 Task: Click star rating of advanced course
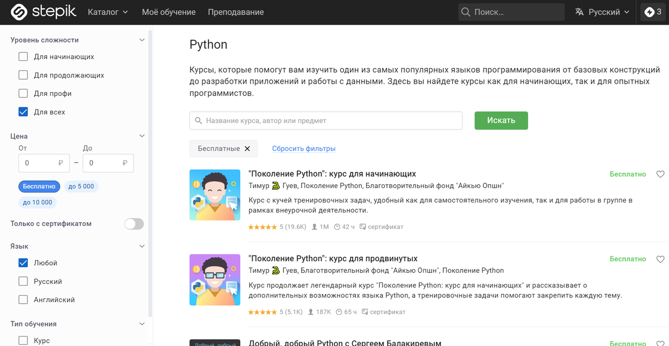coord(263,312)
